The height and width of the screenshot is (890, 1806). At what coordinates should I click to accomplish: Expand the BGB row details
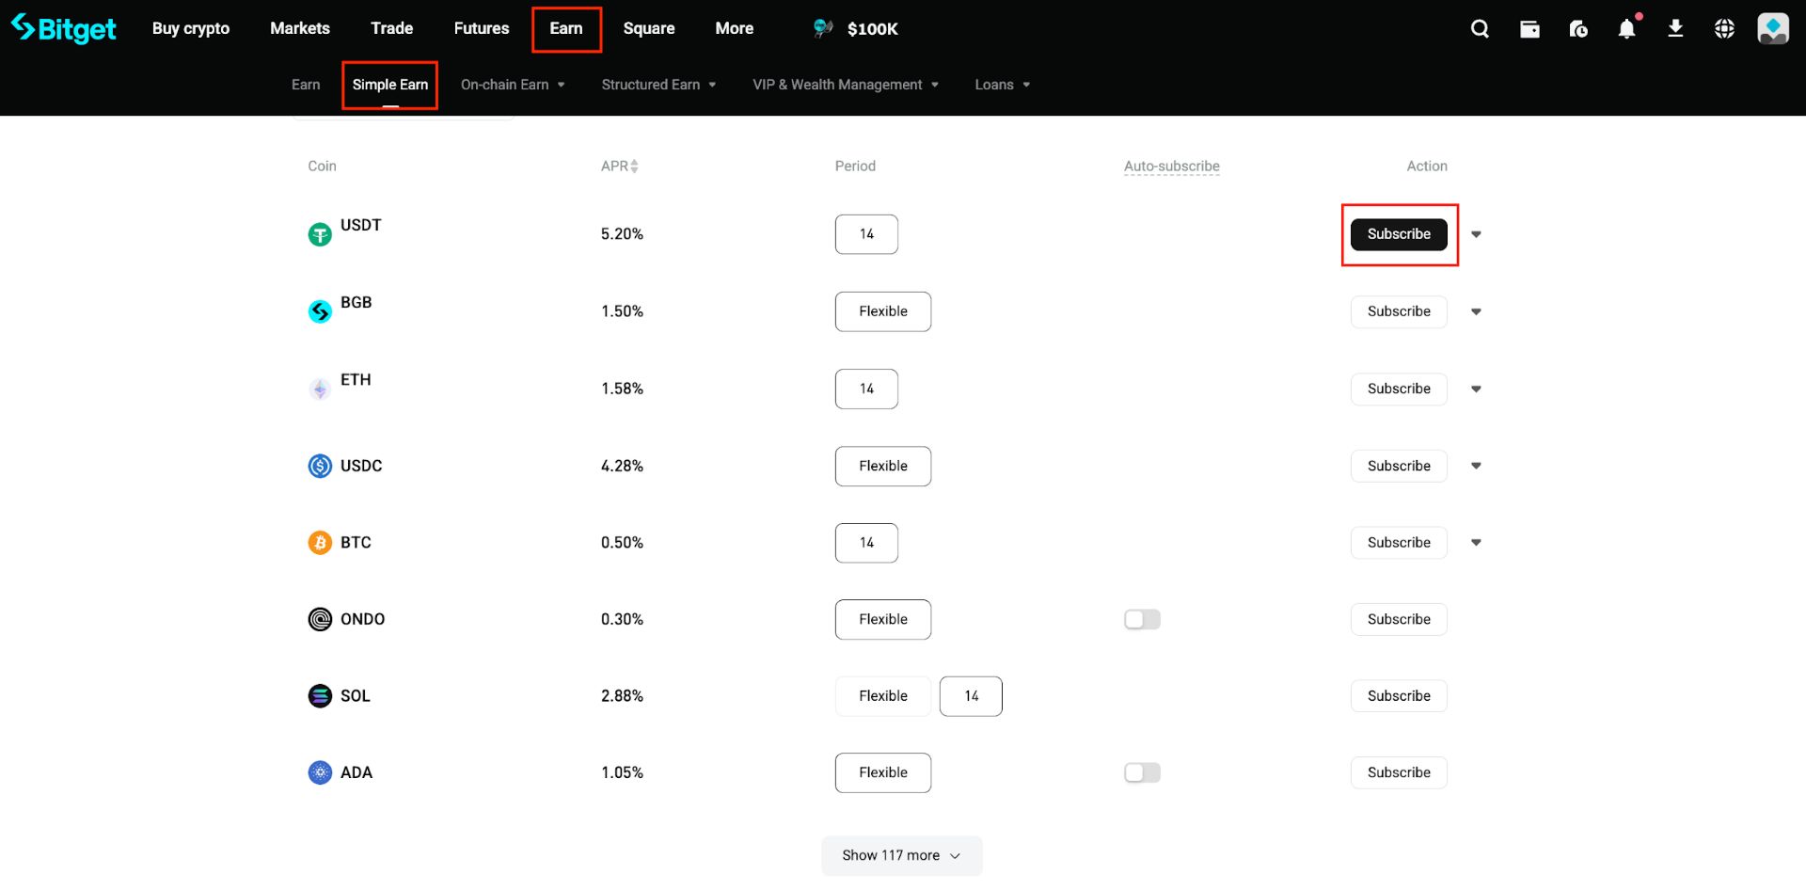pos(1476,311)
